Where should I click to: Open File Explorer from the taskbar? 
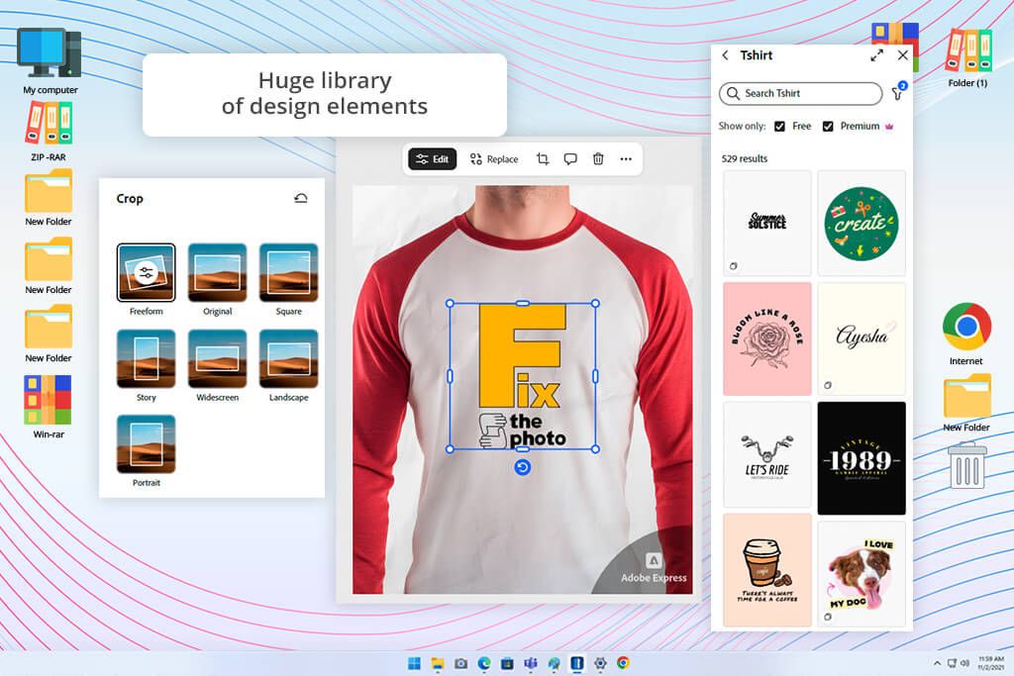click(x=438, y=663)
